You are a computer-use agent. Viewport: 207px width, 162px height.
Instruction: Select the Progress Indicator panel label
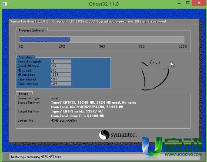tap(32, 30)
